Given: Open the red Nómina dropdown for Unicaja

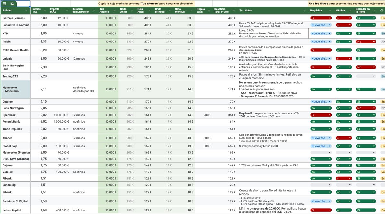Looking at the screenshot, I should click(344, 59).
